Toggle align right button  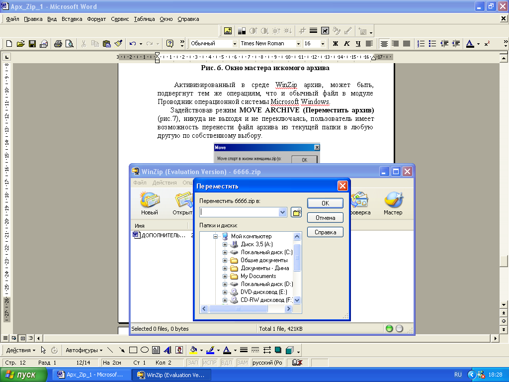(x=395, y=44)
